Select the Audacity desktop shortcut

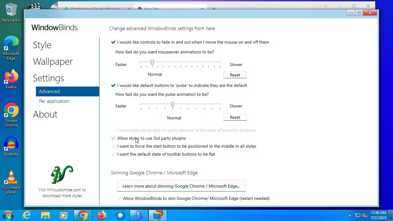point(11,146)
